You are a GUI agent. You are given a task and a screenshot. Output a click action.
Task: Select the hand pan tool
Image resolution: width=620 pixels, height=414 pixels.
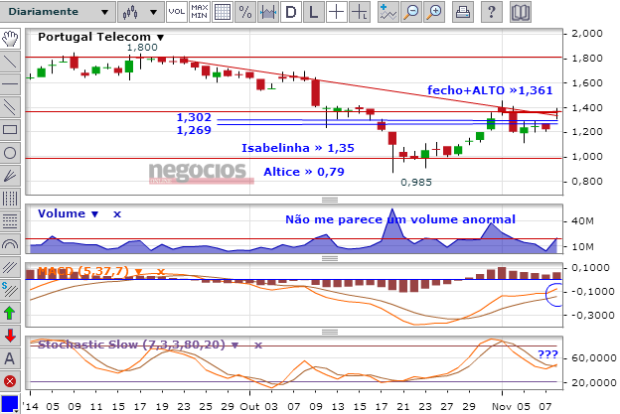(x=10, y=39)
